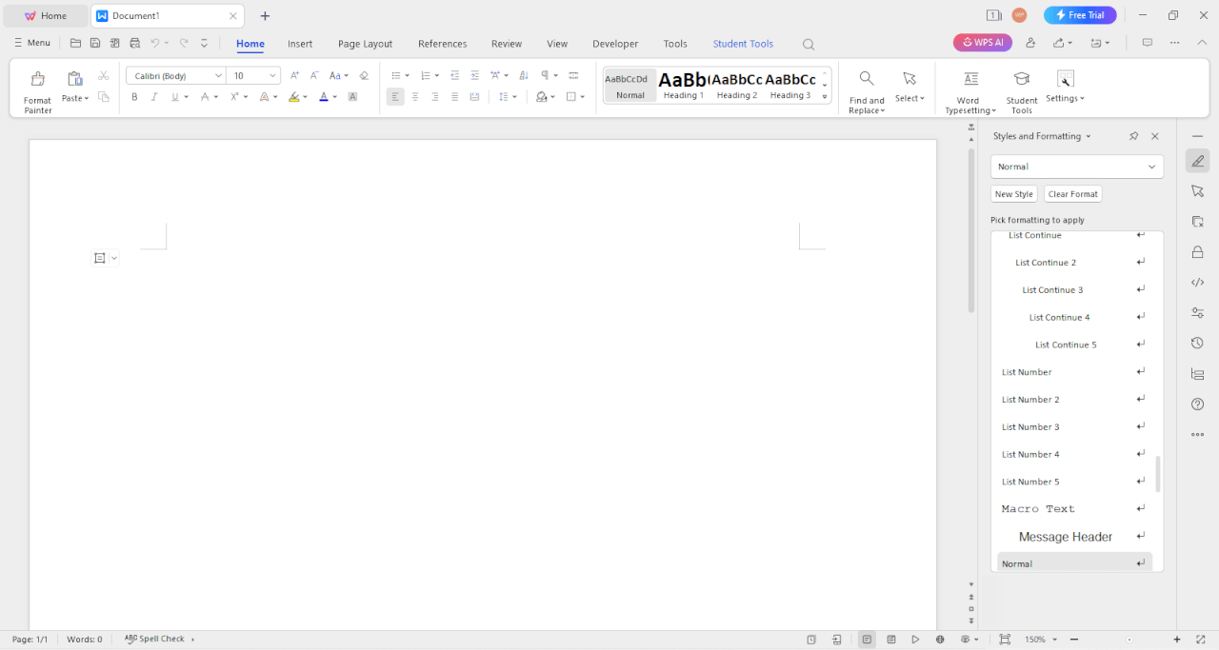Toggle italic formatting

[155, 96]
